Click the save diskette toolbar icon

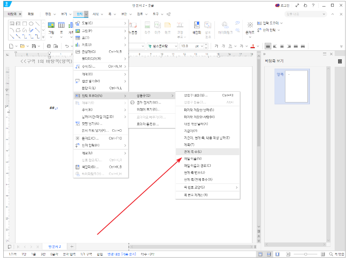coord(34,46)
